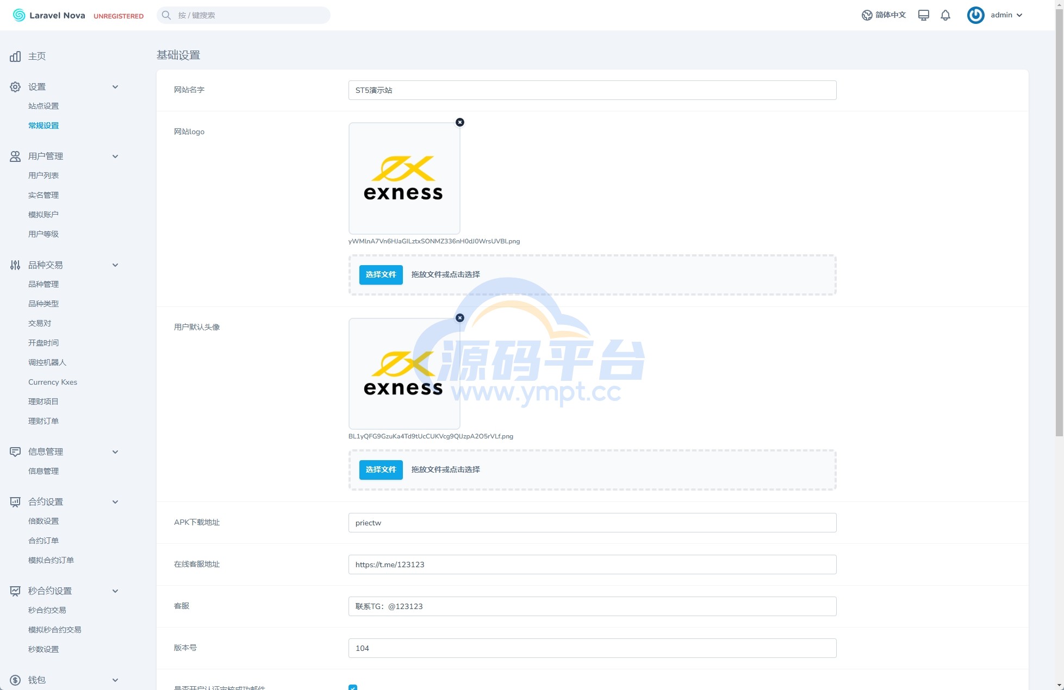Open the admin user dropdown
Viewport: 1064px width, 690px height.
[x=995, y=15]
